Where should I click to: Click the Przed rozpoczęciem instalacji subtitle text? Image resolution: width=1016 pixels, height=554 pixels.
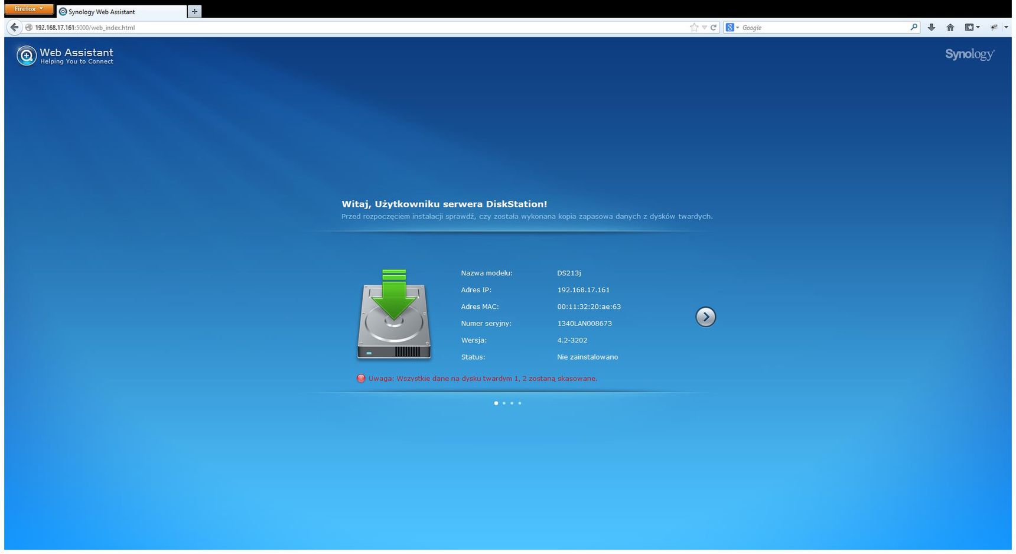527,216
